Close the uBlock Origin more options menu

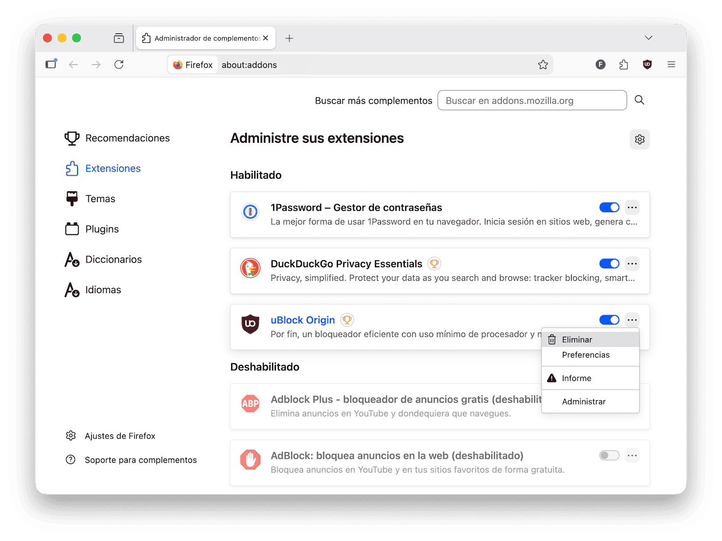[x=632, y=320]
